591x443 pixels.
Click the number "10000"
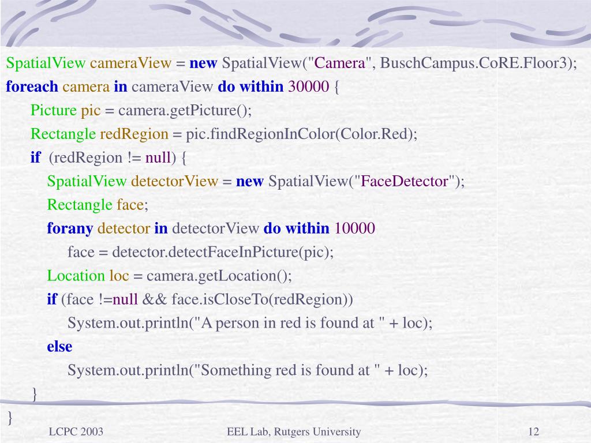click(355, 228)
